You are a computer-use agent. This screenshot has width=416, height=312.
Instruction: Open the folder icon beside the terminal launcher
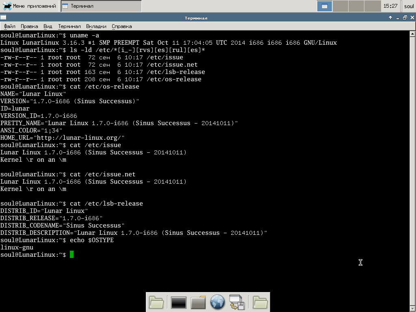coord(156,302)
